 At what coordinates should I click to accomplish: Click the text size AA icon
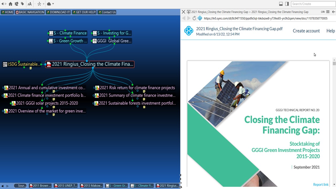click(x=30, y=4)
